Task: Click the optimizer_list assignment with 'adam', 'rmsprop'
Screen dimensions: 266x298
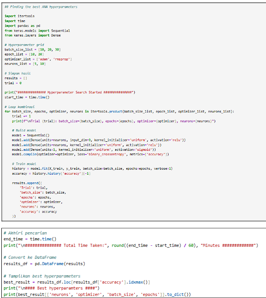Action: coord(38,59)
